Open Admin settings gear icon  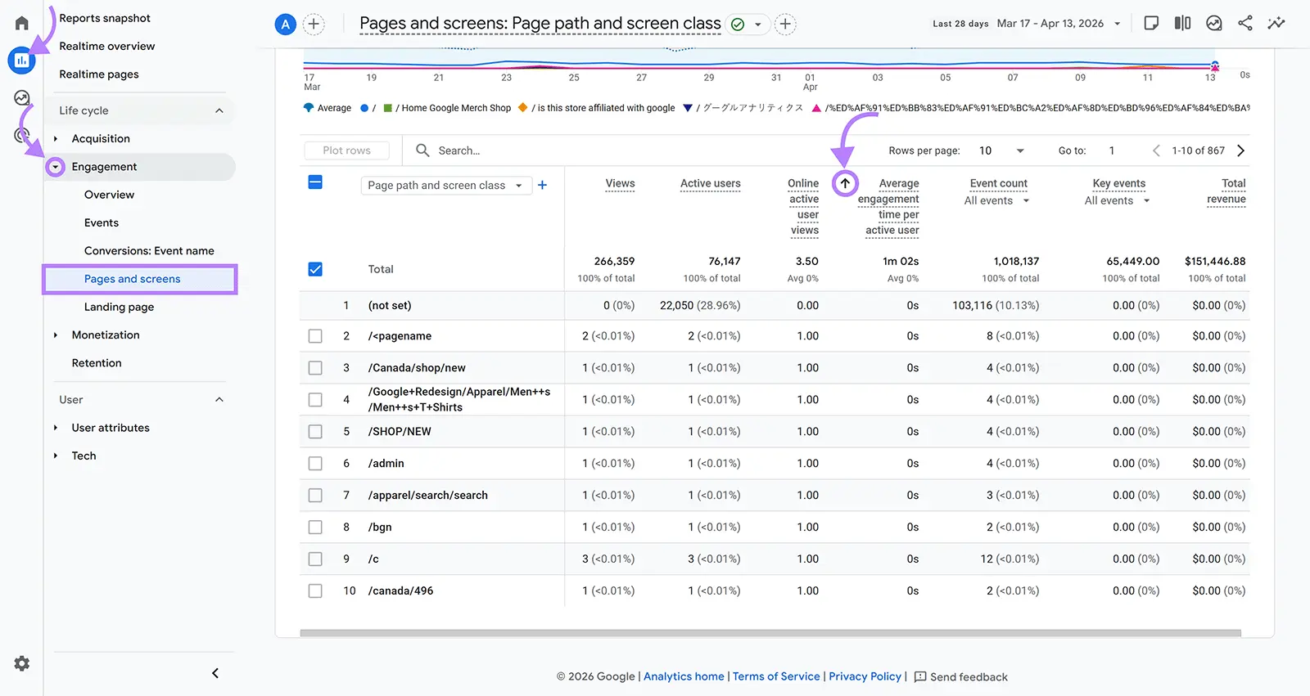point(22,663)
